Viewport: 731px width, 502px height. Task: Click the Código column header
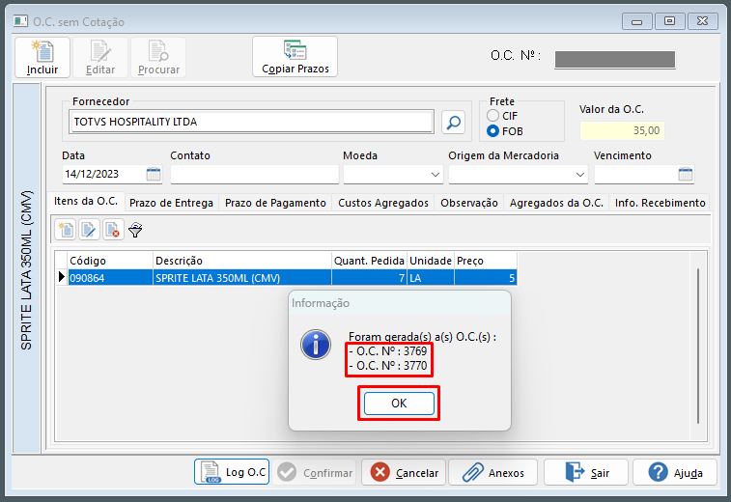tap(110, 261)
